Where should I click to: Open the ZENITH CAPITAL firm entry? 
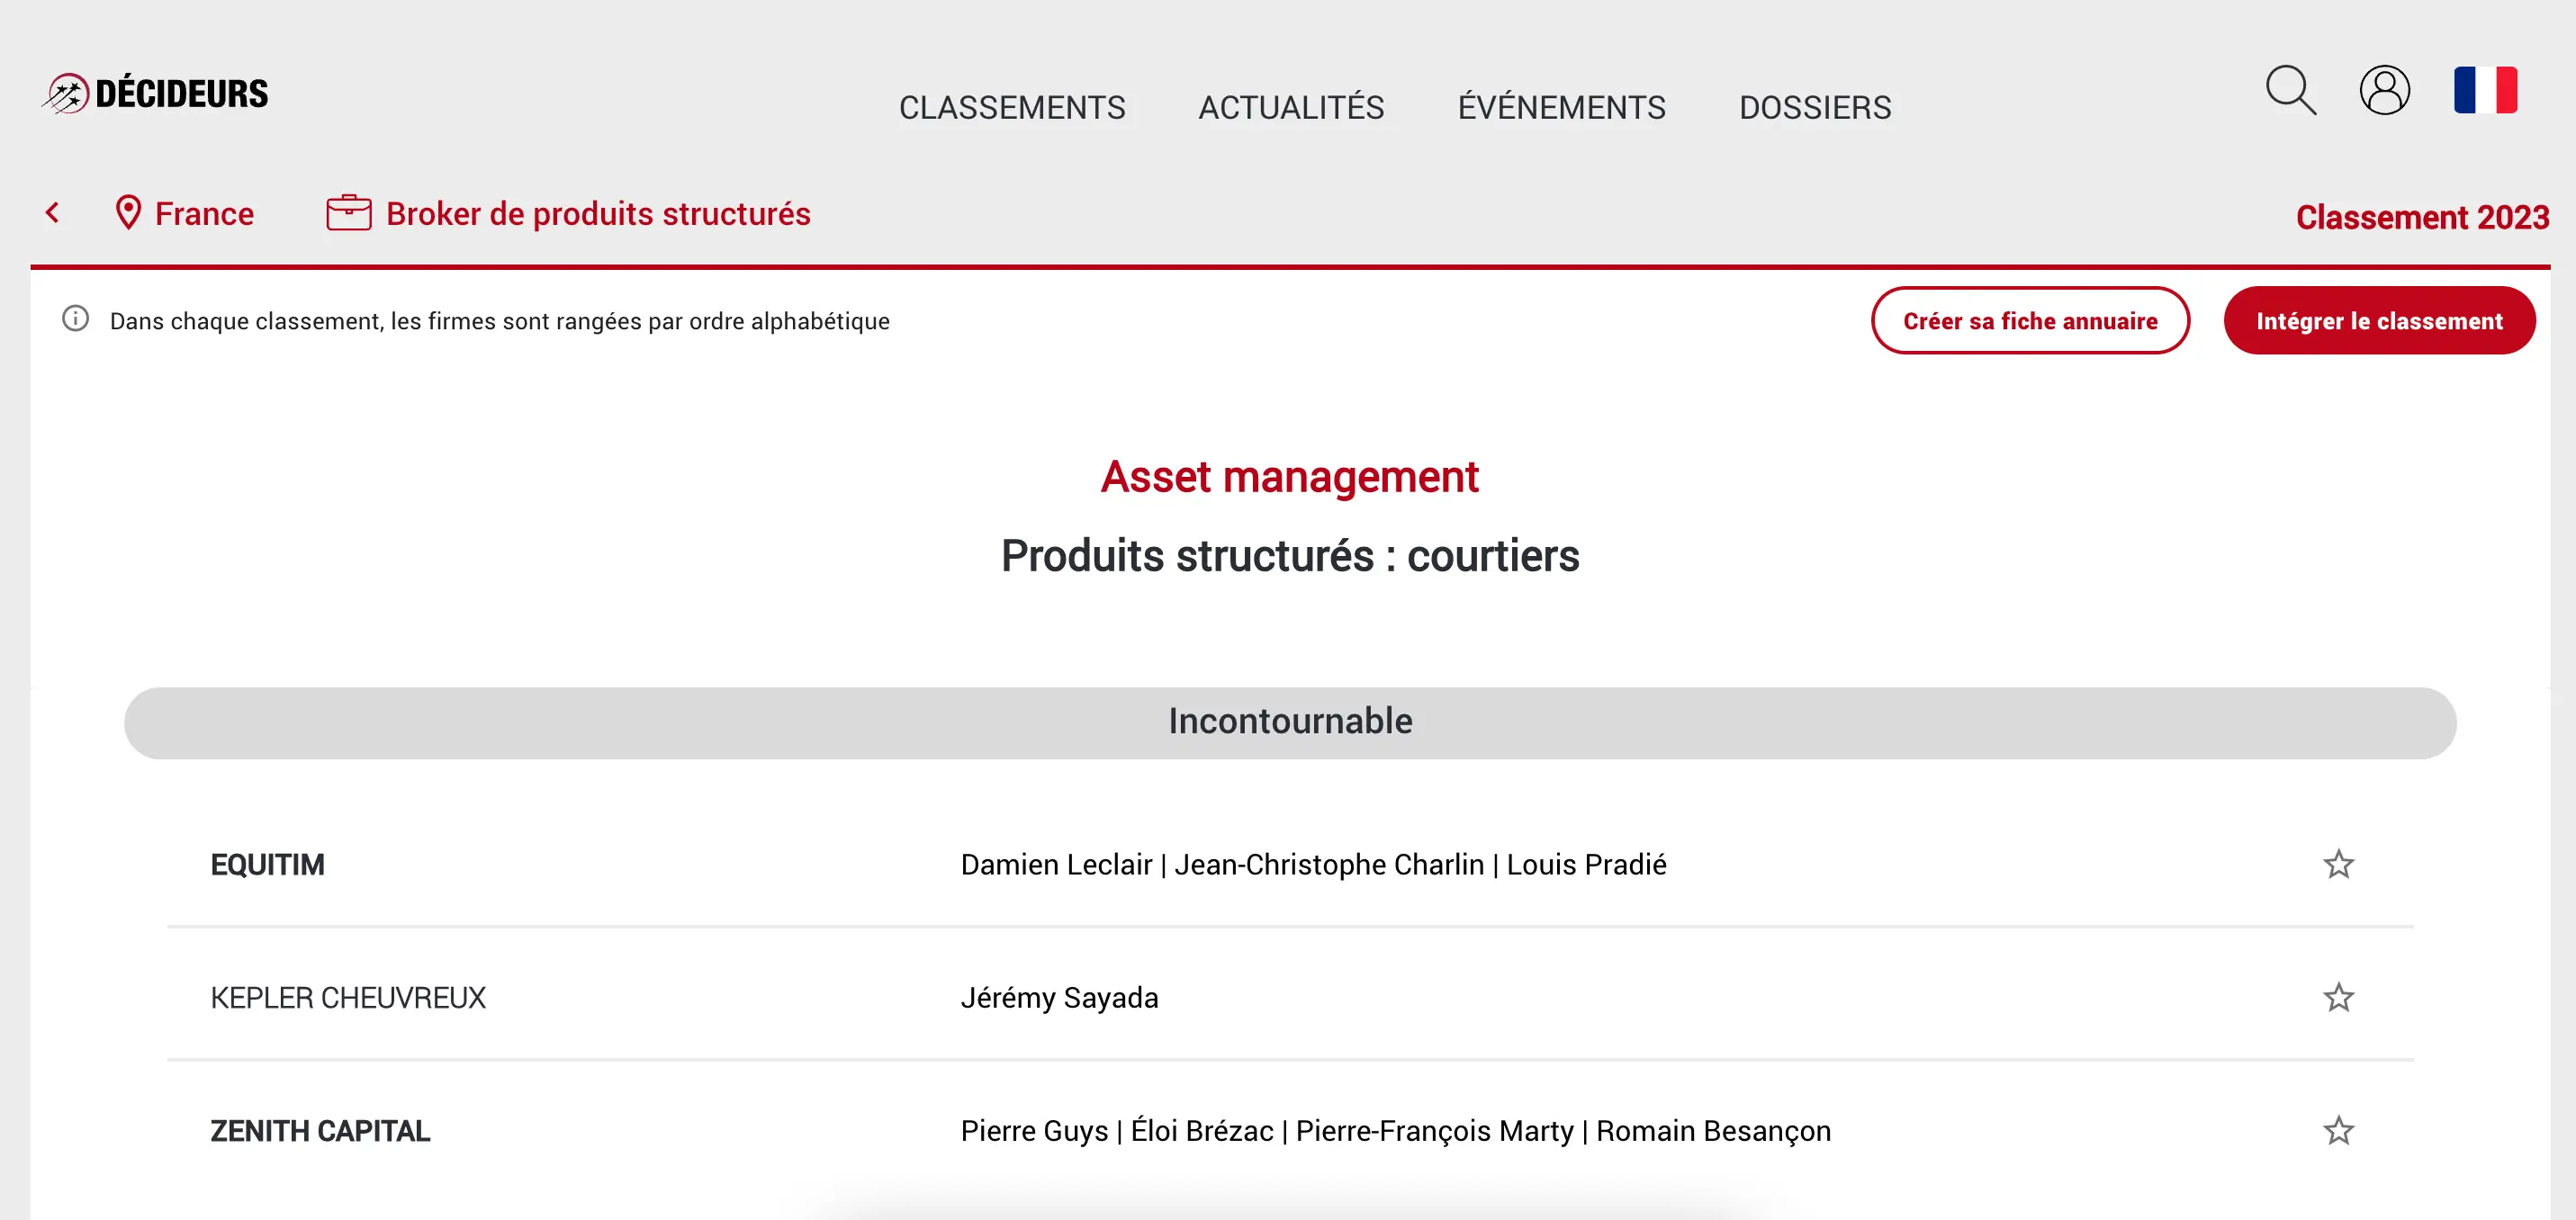320,1130
